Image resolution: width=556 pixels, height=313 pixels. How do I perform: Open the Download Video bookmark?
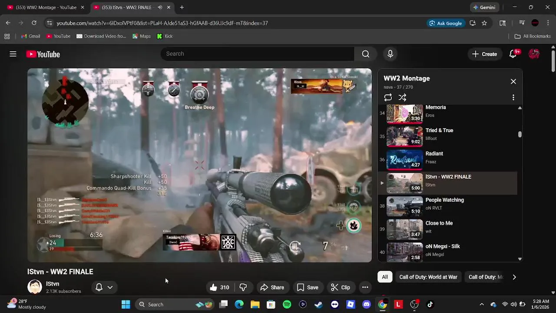tap(101, 36)
